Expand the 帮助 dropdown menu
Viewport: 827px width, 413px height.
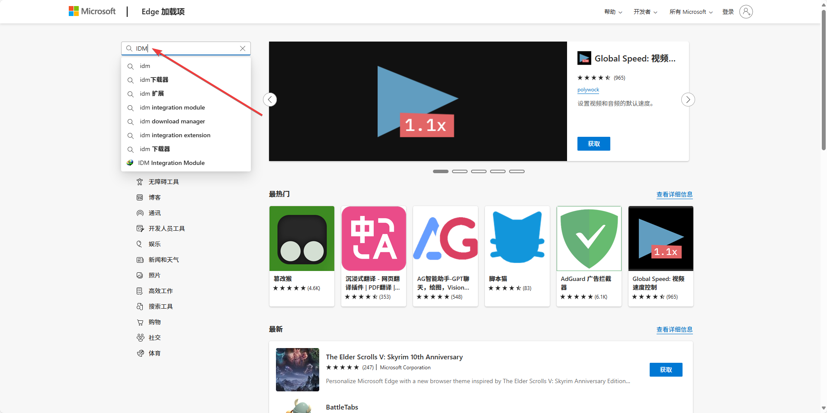[x=613, y=12]
